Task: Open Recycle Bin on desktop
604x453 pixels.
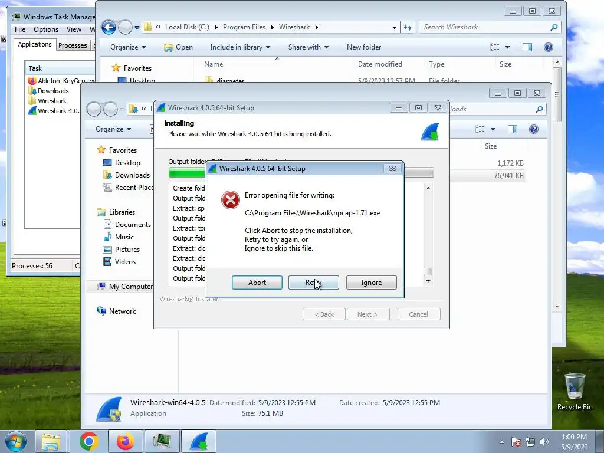Action: pyautogui.click(x=575, y=392)
